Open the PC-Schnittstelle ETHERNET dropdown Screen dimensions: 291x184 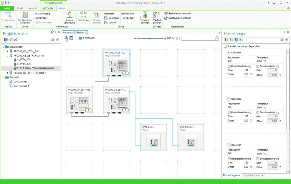[x=60, y=18]
